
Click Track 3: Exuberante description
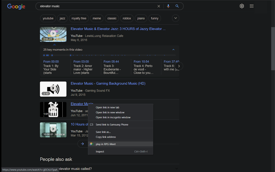coord(112,69)
